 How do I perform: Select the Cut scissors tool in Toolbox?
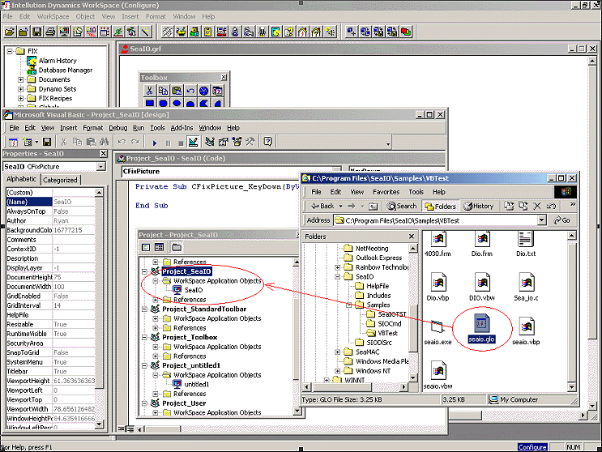149,91
